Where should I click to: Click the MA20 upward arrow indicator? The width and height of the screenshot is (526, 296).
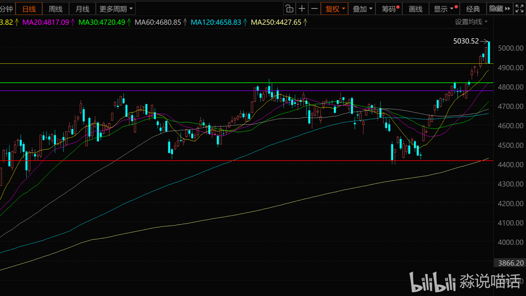(73, 22)
